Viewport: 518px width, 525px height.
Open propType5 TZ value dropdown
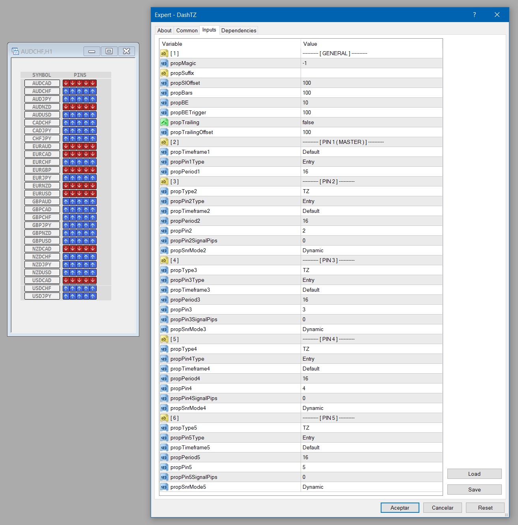tap(371, 428)
